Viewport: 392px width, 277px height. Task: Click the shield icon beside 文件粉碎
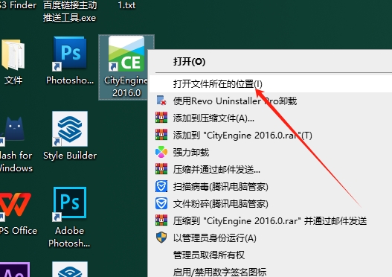pos(161,203)
